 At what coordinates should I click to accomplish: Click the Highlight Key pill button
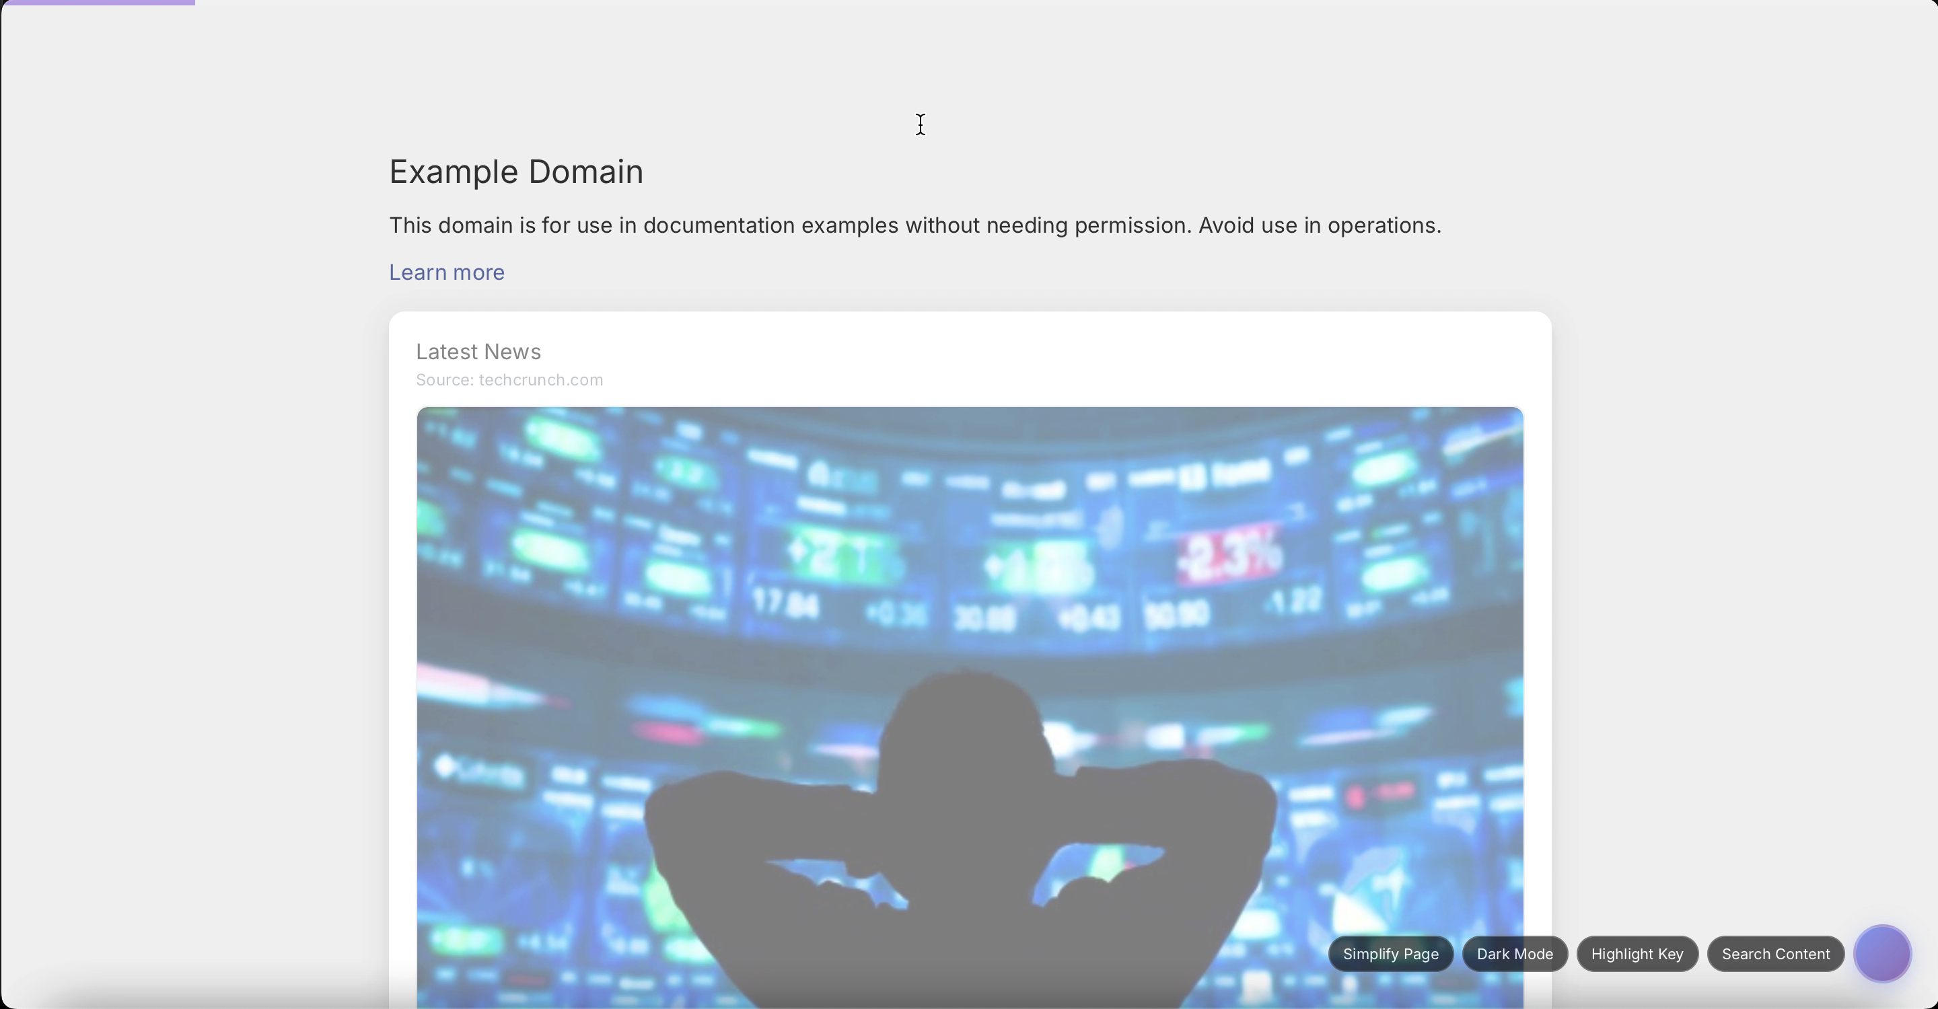[x=1637, y=953]
